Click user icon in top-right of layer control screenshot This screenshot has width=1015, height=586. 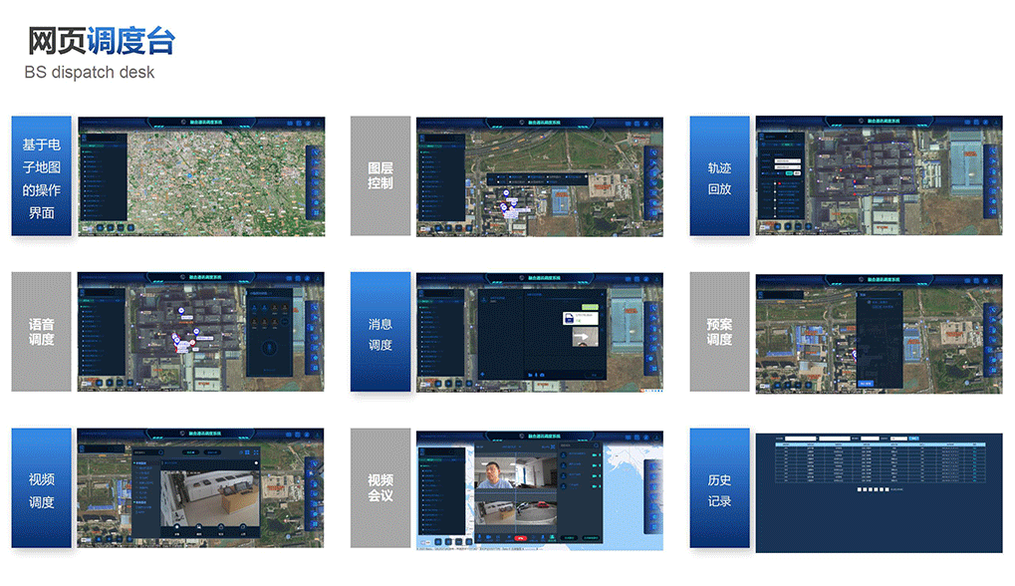click(x=657, y=125)
